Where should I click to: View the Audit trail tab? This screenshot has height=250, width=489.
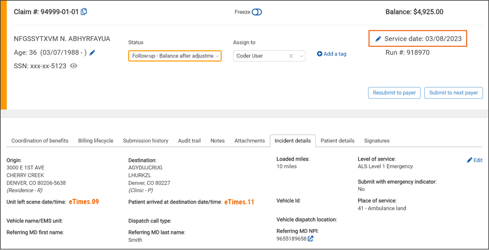click(x=189, y=141)
